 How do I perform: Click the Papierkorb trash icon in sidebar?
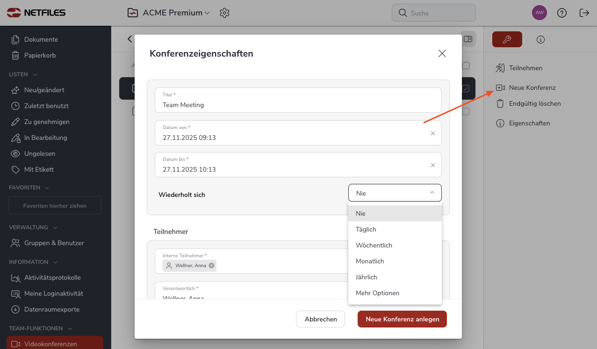click(x=15, y=55)
